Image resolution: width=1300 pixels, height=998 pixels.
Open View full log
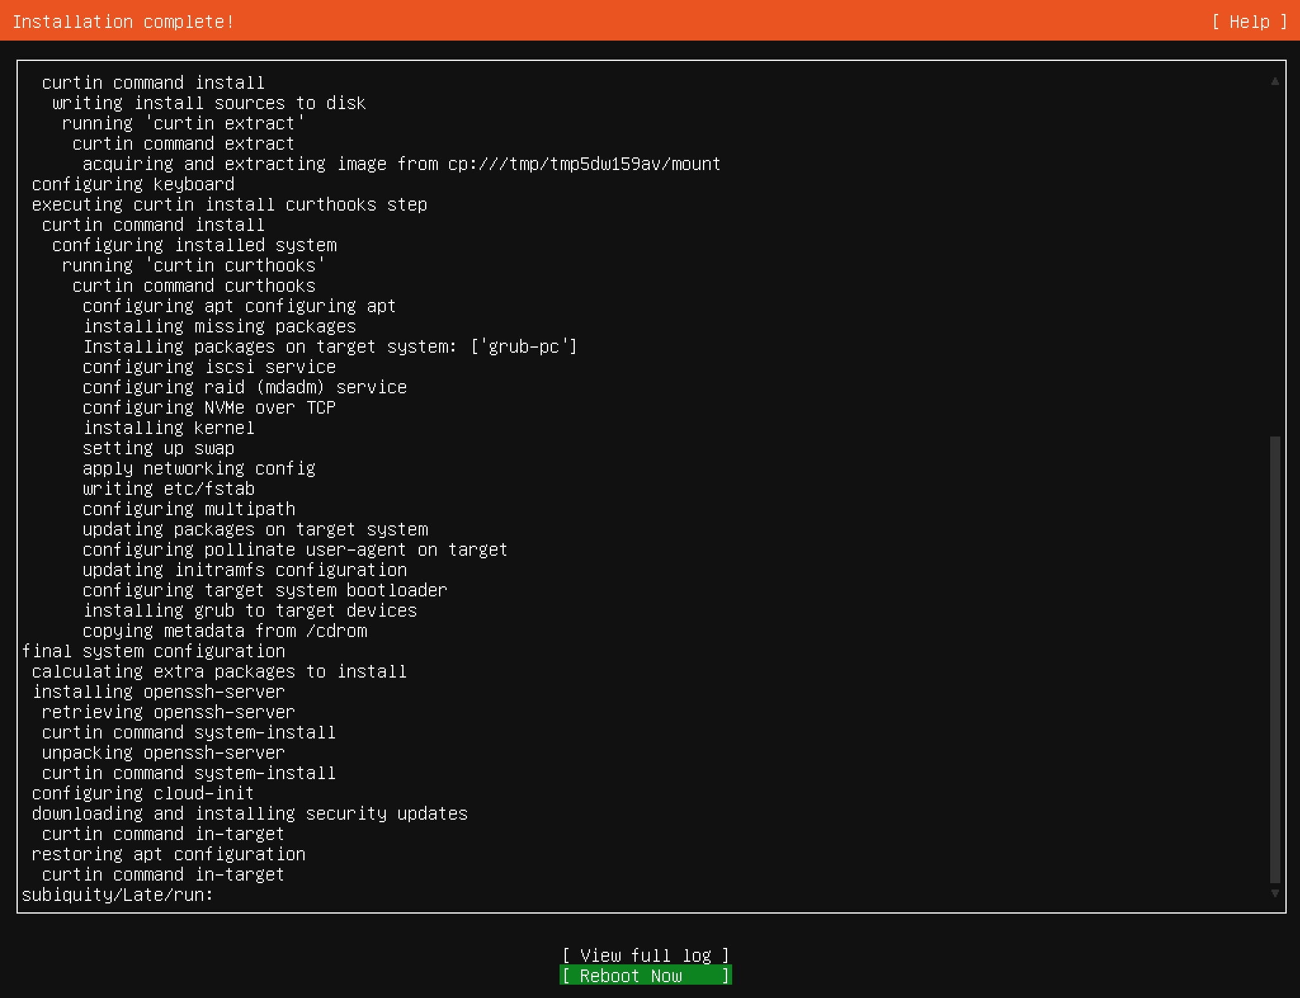tap(645, 955)
